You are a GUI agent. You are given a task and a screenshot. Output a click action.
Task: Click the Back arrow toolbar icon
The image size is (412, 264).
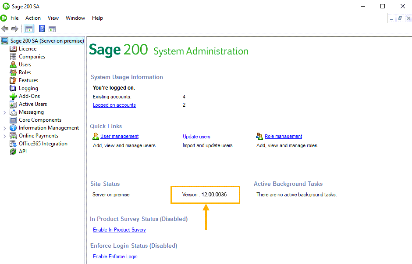click(x=5, y=29)
